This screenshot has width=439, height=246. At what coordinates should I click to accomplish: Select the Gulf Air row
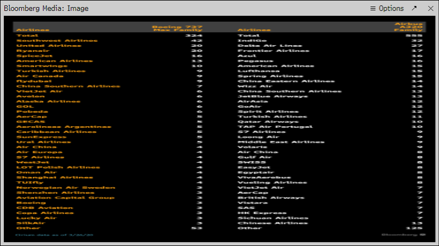330,157
